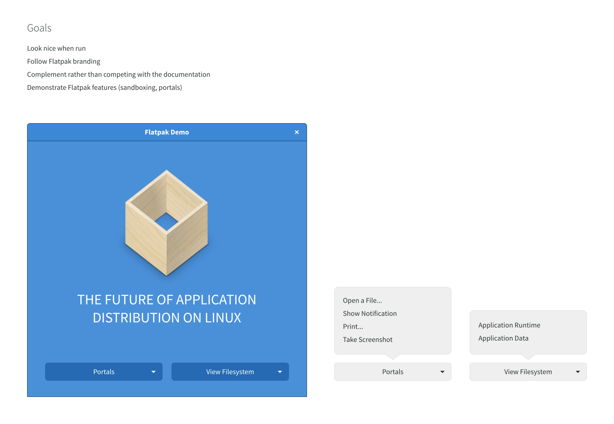Click the Goals heading

(x=39, y=28)
